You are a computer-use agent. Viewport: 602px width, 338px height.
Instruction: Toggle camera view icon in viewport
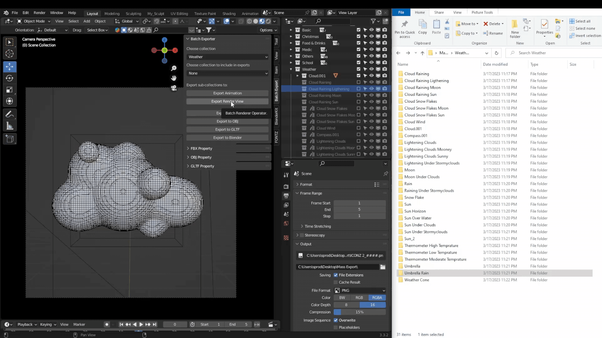pyautogui.click(x=174, y=88)
